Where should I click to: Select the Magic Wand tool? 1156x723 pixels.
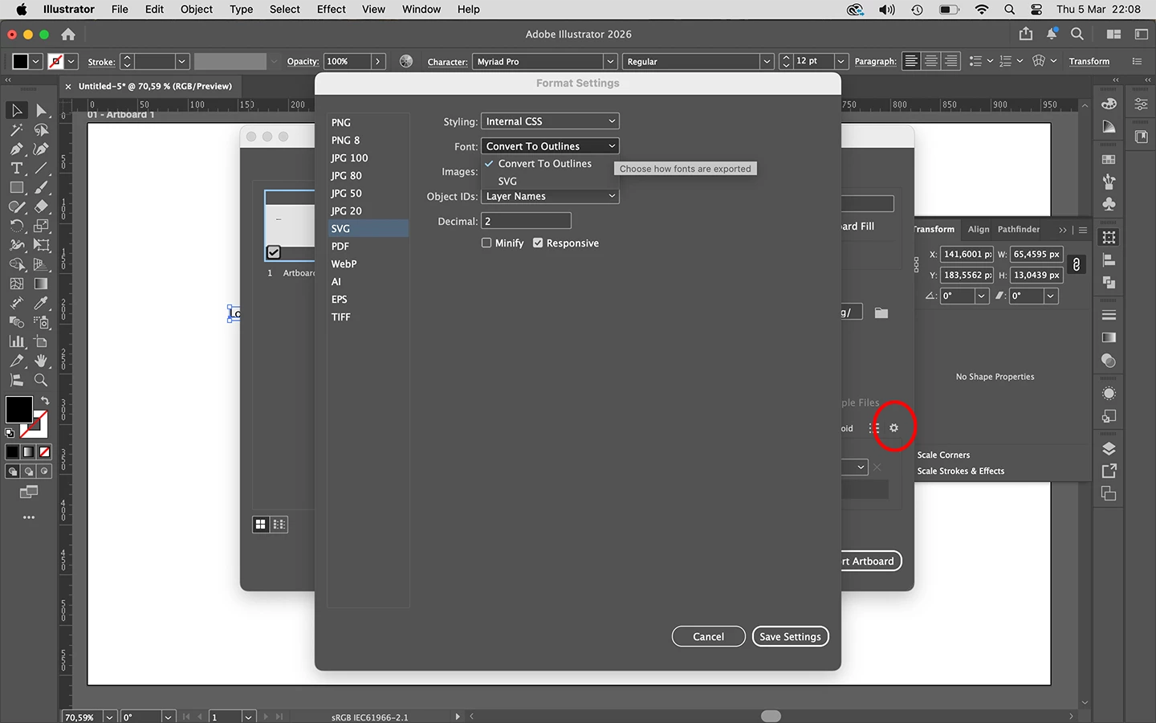pos(17,129)
